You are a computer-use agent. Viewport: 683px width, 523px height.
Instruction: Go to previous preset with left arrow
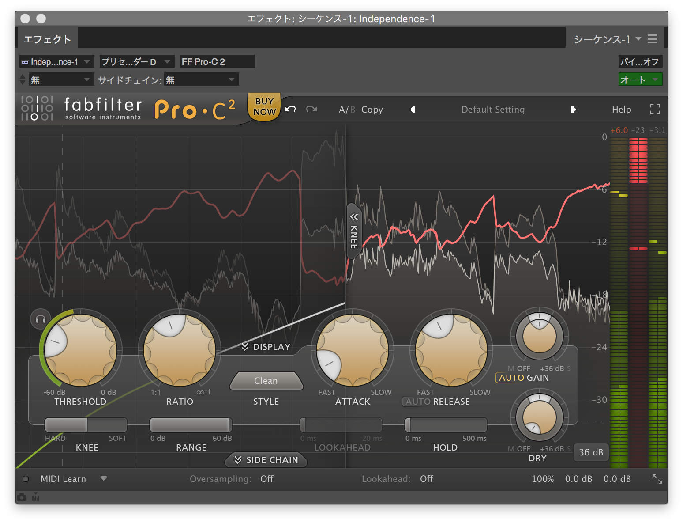[x=413, y=110]
